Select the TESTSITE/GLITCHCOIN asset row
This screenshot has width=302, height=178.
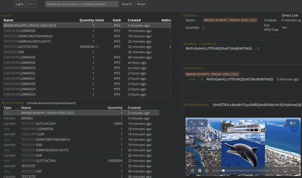click(x=87, y=47)
